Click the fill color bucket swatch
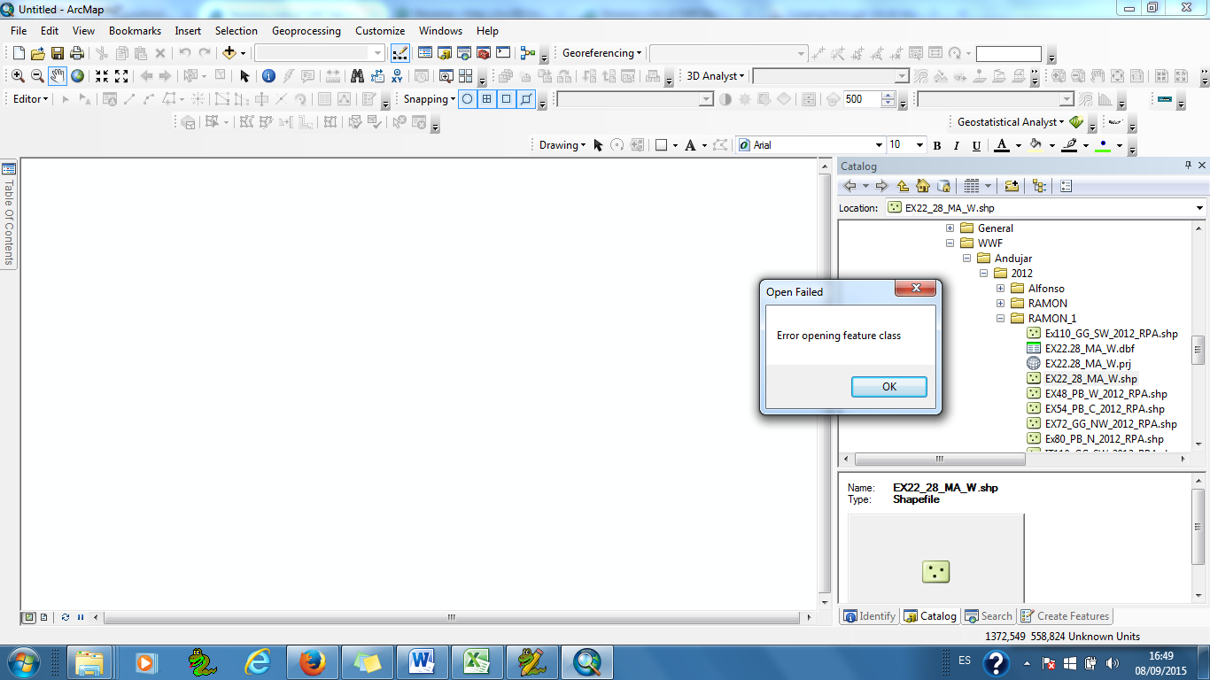The height and width of the screenshot is (680, 1210). pyautogui.click(x=1035, y=145)
